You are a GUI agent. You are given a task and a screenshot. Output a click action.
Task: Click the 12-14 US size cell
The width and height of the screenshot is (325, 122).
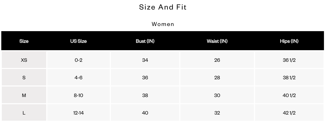78,113
